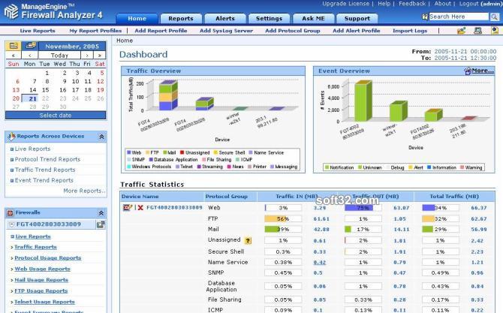Click the yellow question mark beside Unassigned
Screen dimensions: 503x313
[x=248, y=240]
